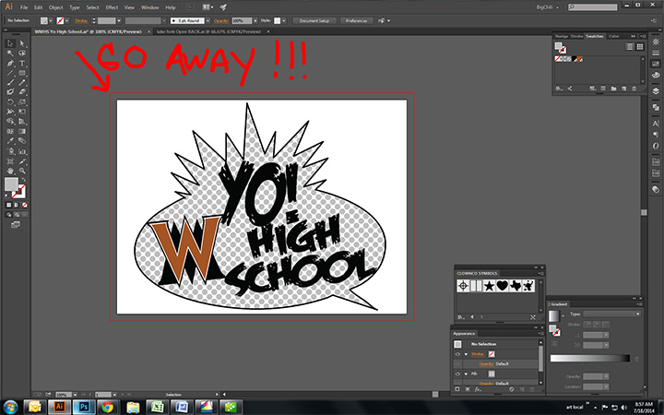Image resolution: width=664 pixels, height=415 pixels.
Task: Switch to Draw Behind mode
Action: 17,215
